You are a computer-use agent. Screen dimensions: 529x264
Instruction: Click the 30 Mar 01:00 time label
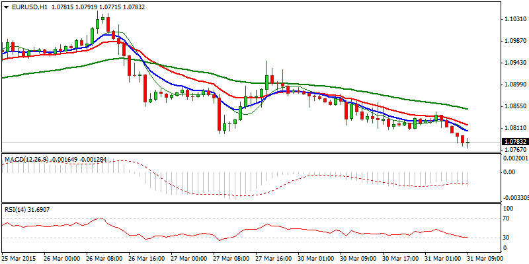click(x=316, y=257)
